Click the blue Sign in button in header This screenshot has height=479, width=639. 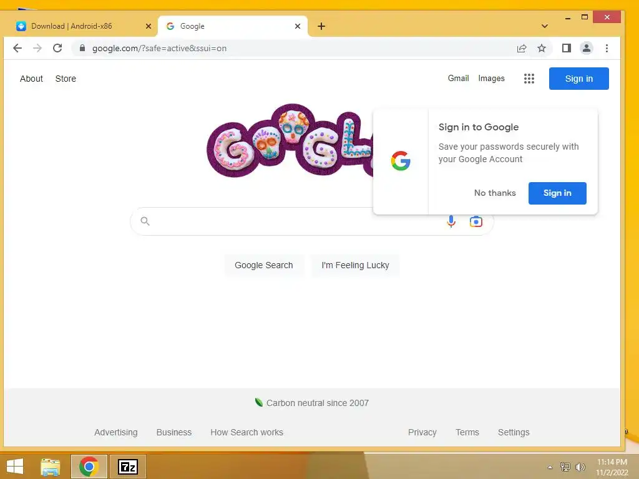pos(578,79)
